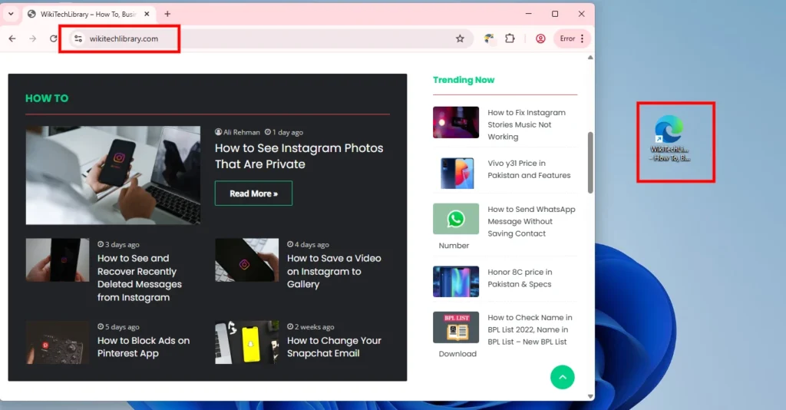Click the WhatsApp logo thumbnail
This screenshot has width=786, height=410.
point(456,219)
